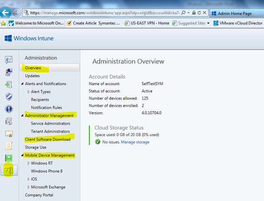Select Overview in Administration pane
264x201 pixels.
[x=49, y=68]
